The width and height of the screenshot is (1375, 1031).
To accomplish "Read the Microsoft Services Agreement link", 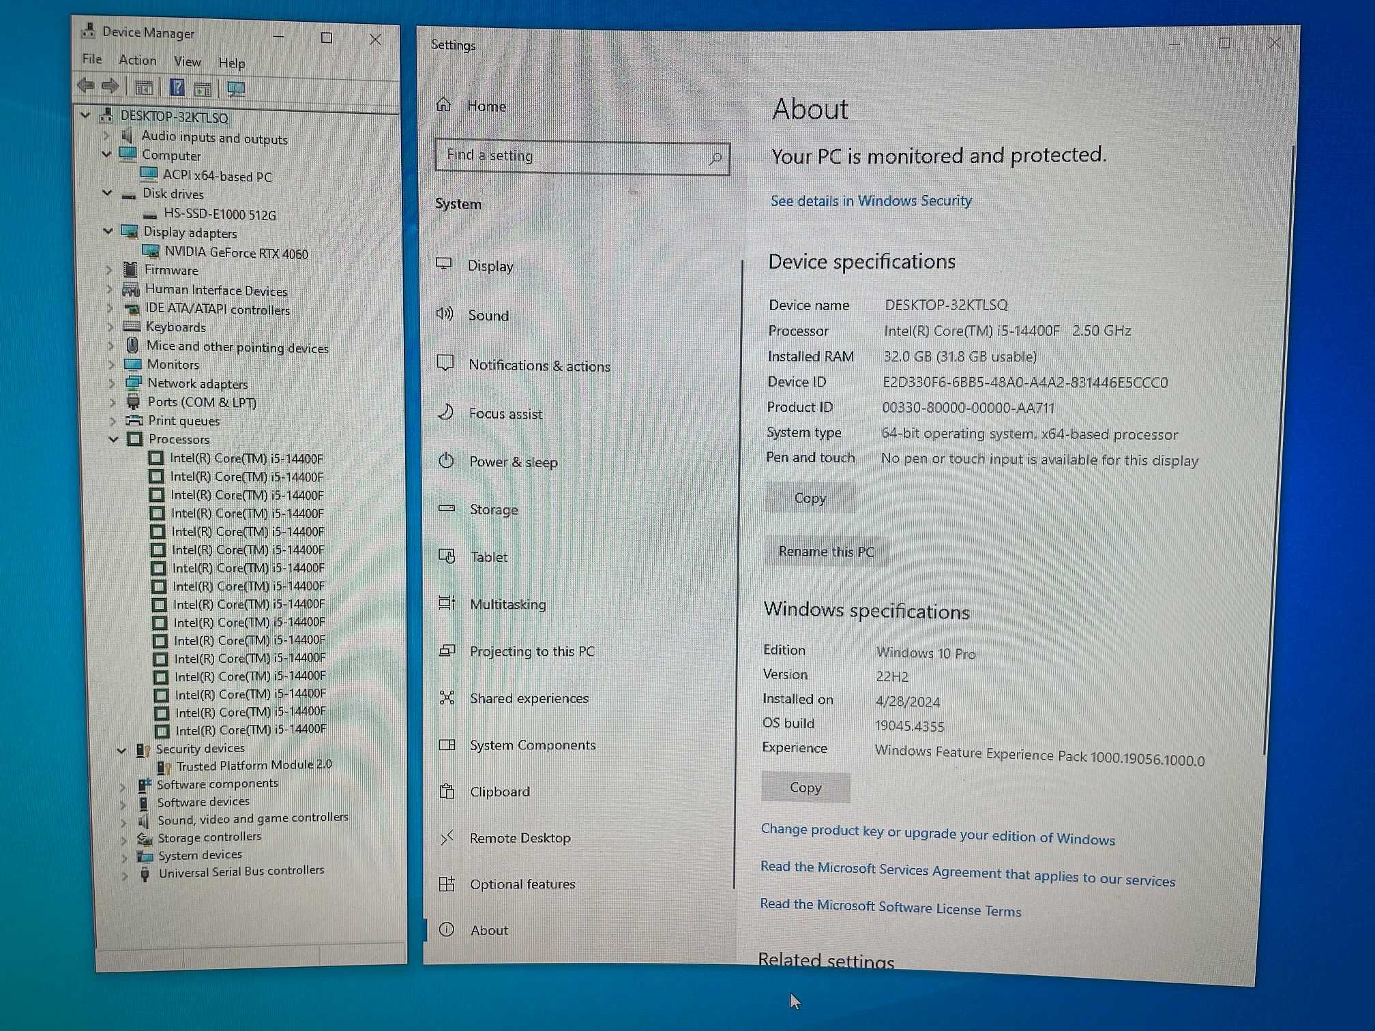I will tap(968, 873).
